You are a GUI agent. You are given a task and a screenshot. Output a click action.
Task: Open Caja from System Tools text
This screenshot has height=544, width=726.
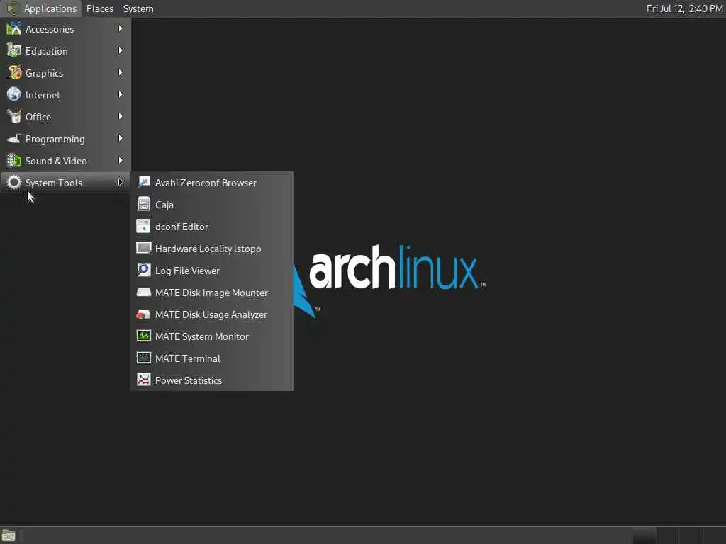(164, 205)
